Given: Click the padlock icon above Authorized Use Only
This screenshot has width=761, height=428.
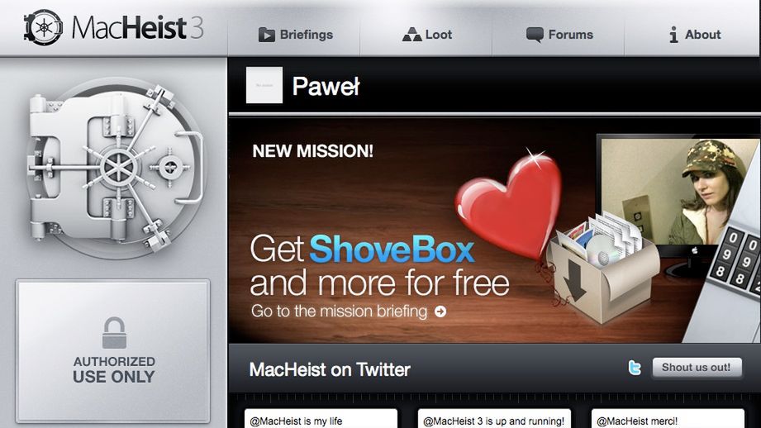Looking at the screenshot, I should tap(114, 333).
